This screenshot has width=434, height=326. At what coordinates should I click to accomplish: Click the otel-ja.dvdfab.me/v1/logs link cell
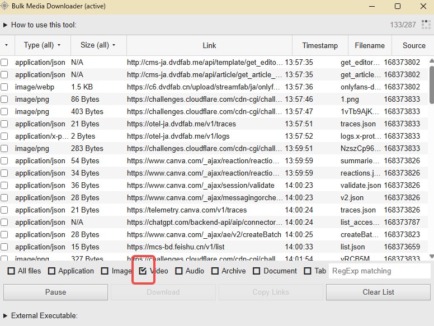[x=178, y=136]
